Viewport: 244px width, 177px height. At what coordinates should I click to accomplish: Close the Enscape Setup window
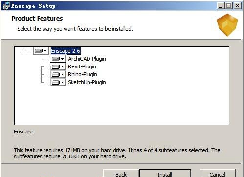[238, 6]
